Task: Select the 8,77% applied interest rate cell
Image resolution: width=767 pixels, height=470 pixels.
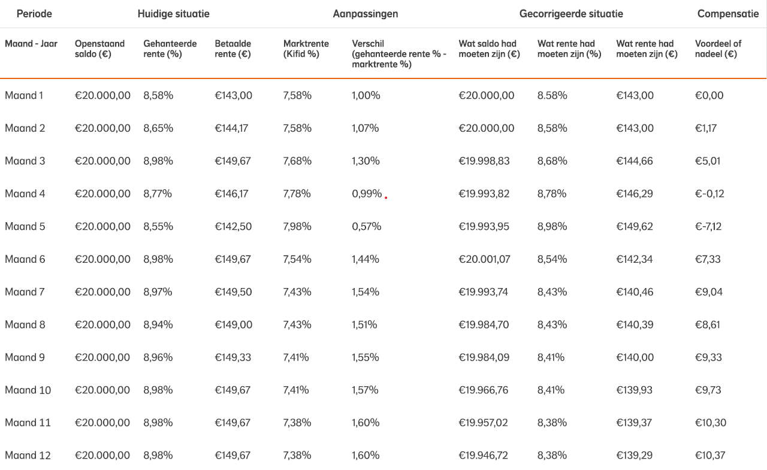Action: 158,193
